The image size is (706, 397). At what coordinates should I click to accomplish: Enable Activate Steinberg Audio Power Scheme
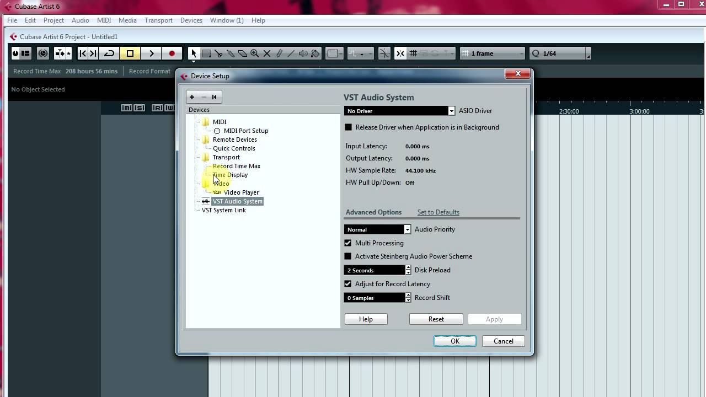348,256
